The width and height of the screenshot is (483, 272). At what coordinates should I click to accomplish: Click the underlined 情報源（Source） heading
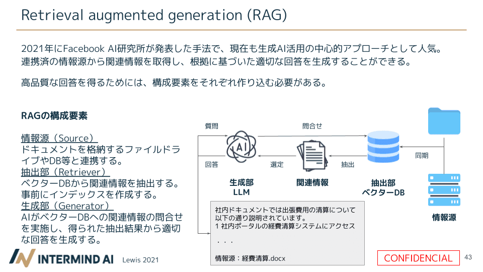tap(59, 138)
